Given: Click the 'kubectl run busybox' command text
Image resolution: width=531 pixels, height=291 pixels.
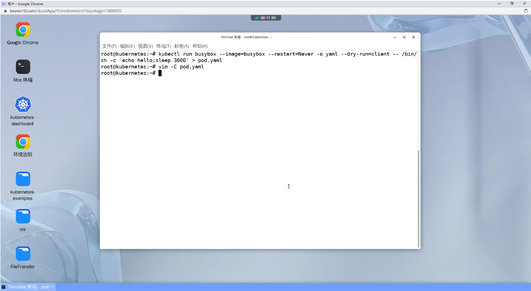Looking at the screenshot, I should pyautogui.click(x=188, y=54).
